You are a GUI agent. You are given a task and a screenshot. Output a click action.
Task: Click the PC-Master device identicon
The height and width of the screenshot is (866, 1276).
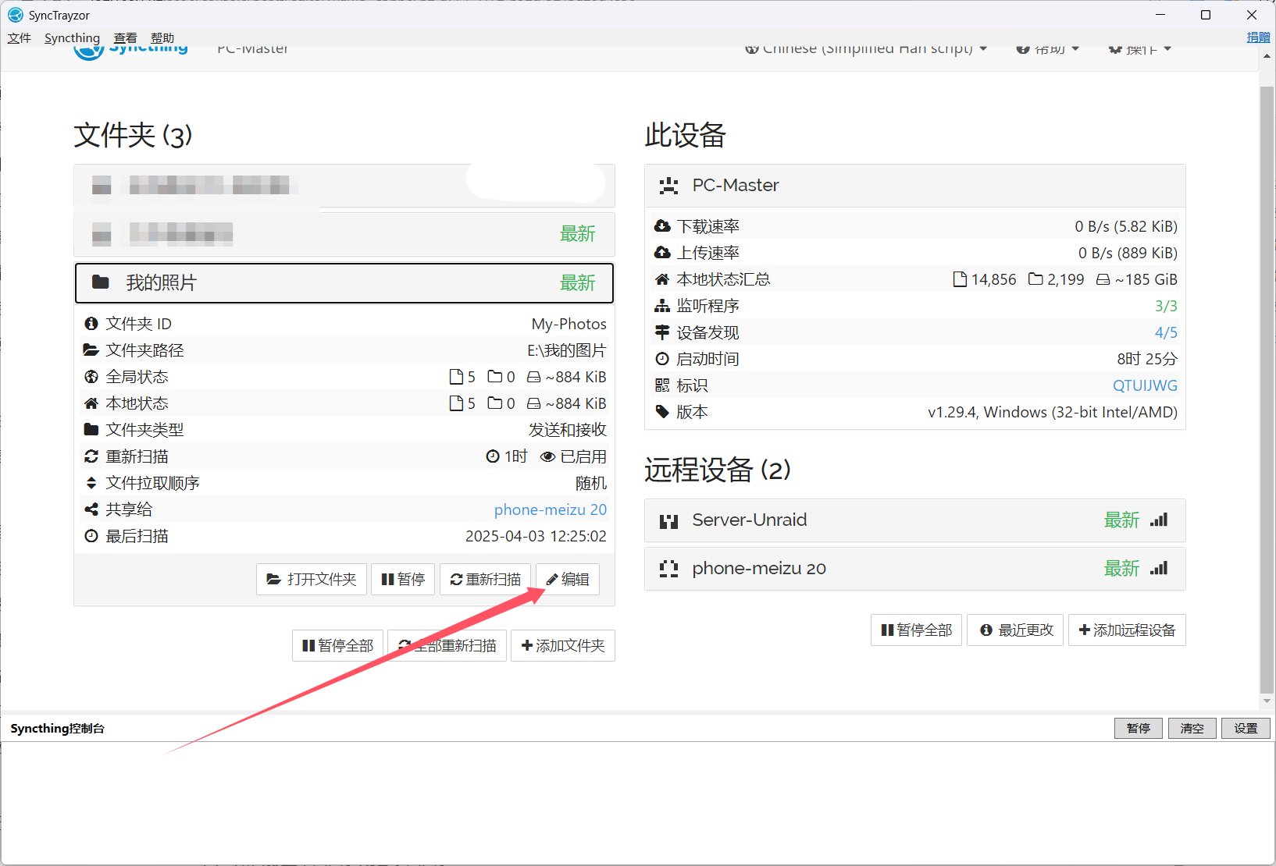pos(668,186)
